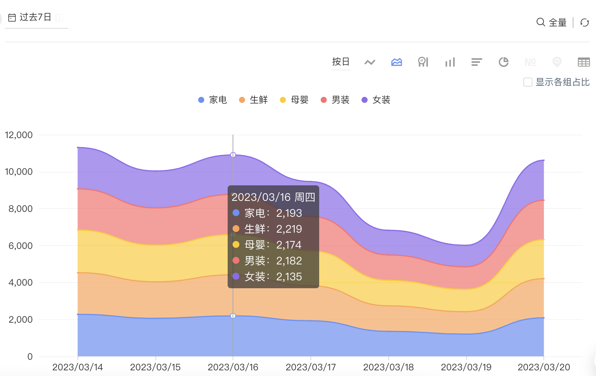Switch to the clock-and-bar chart icon
This screenshot has height=376, width=596.
pos(423,62)
